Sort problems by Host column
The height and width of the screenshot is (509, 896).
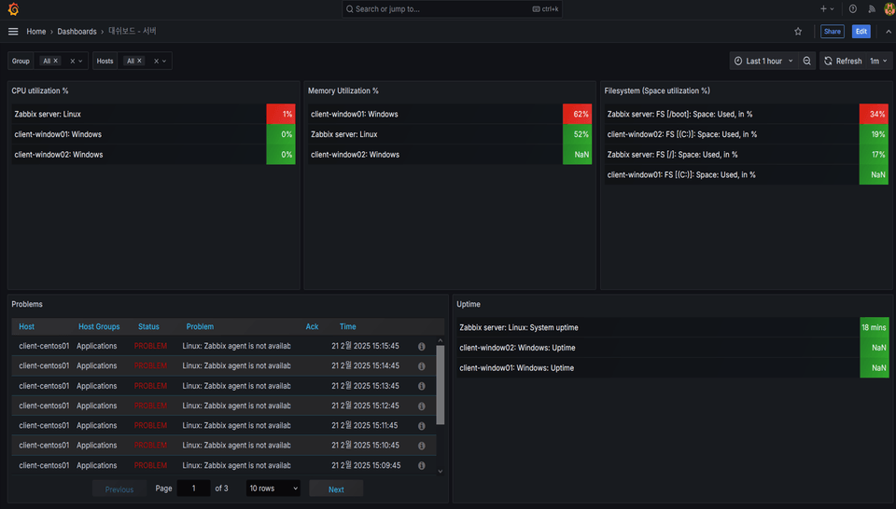[x=26, y=327]
